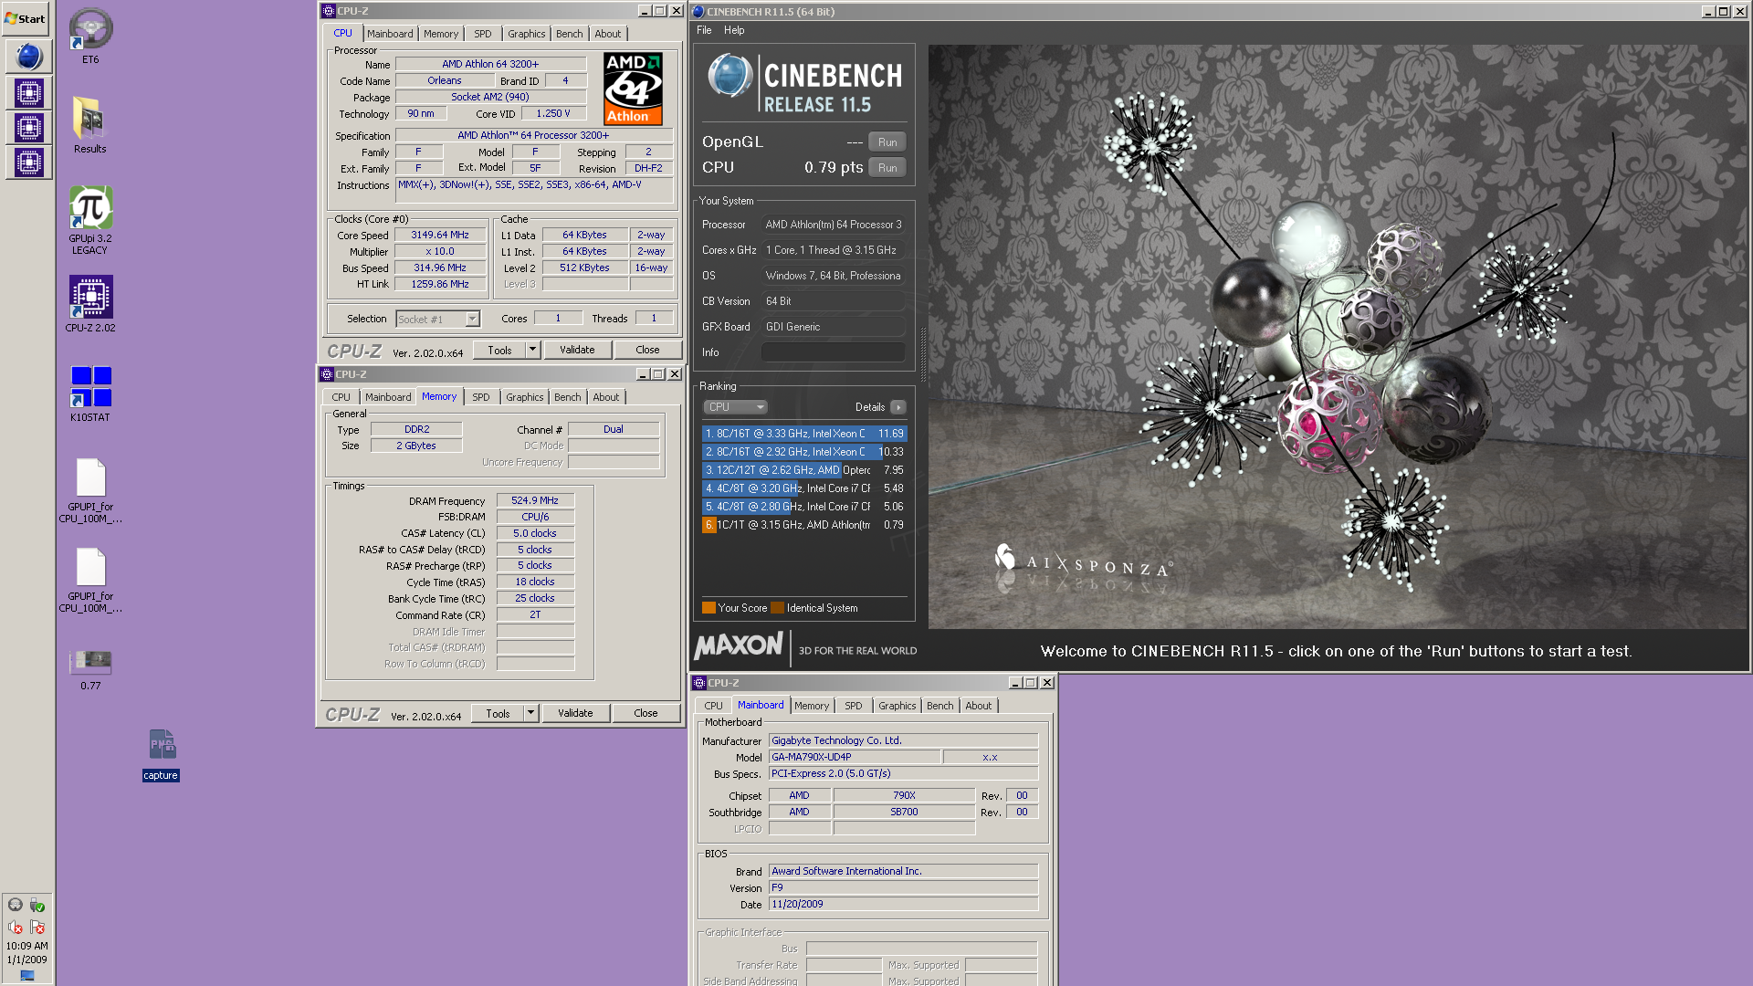Click the rendered scene preview image
The height and width of the screenshot is (986, 1753).
1338,336
